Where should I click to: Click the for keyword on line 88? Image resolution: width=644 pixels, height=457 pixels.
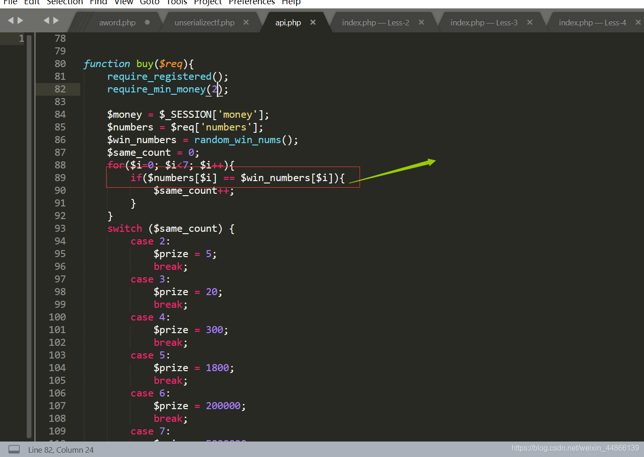[115, 165]
